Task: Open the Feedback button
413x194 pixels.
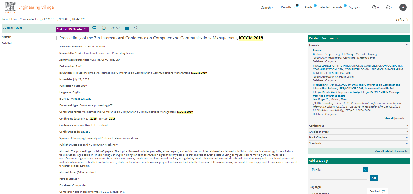Action: [377, 191]
